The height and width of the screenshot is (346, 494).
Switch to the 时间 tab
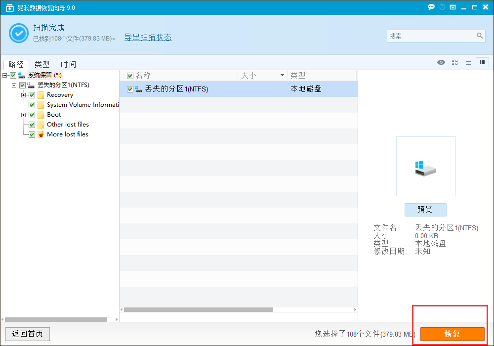click(x=68, y=64)
